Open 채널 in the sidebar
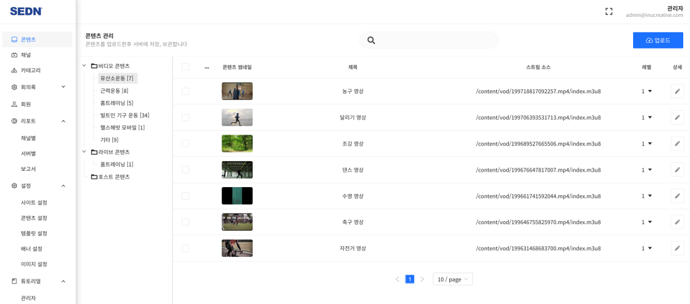Screen dimensions: 690x304 [x=37, y=55]
